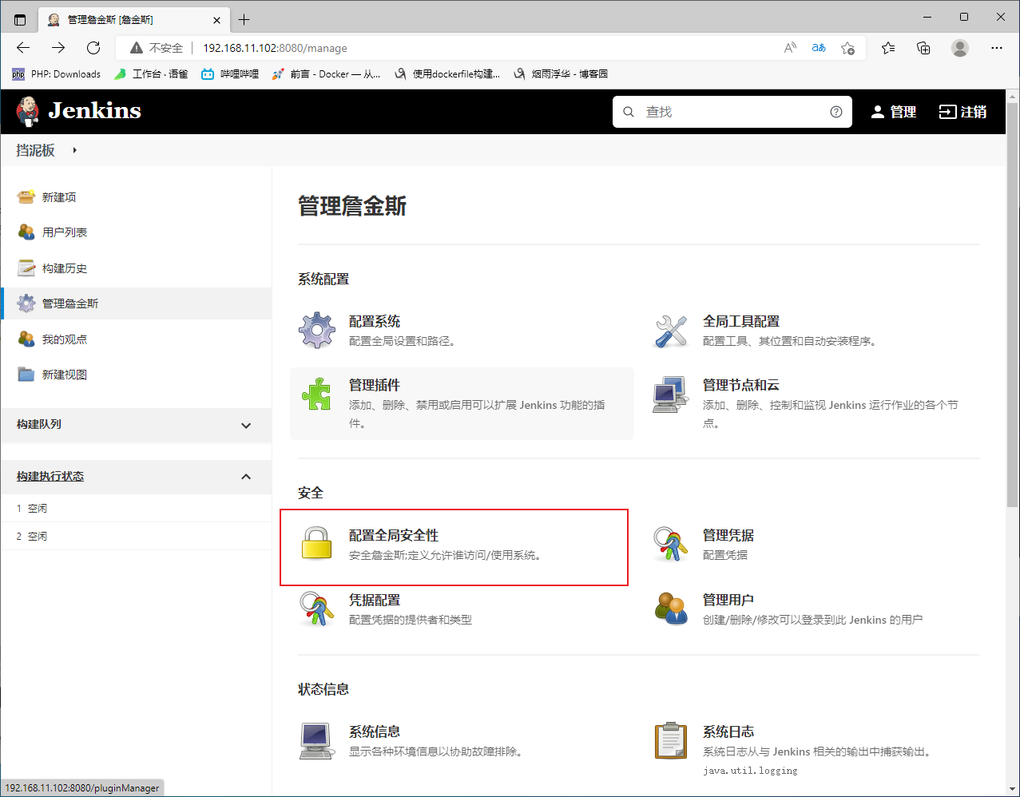Click the browser refresh icon
1020x797 pixels.
[x=93, y=48]
